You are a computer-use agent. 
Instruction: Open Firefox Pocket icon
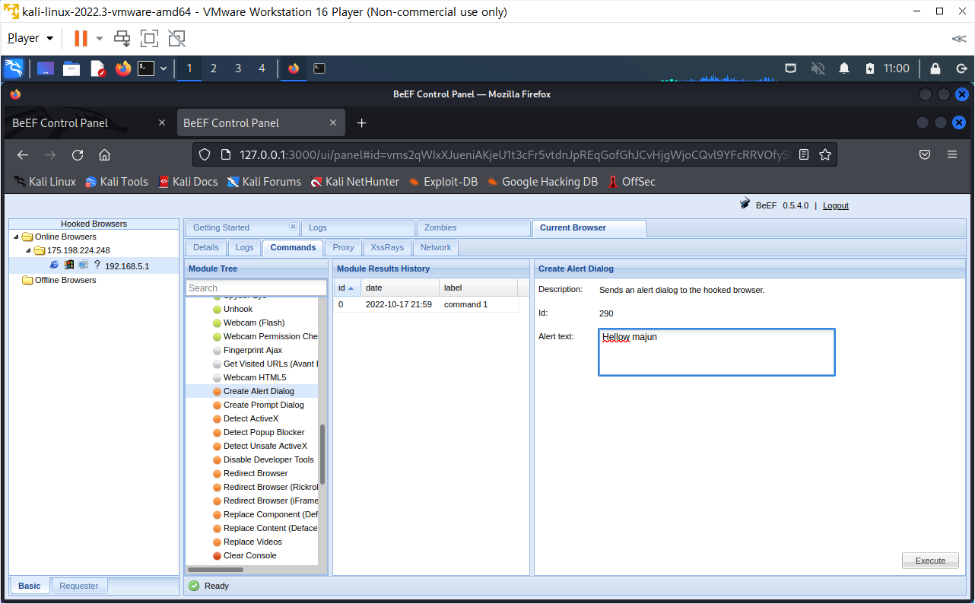click(x=925, y=154)
